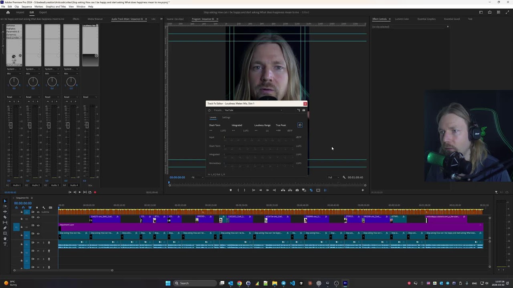
Task: Click Play in the Audio Track Mixer transport
Action: tap(79, 192)
